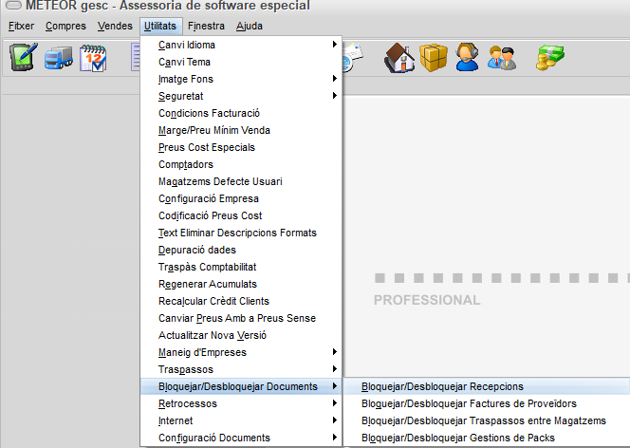Screen dimensions: 630x448
Task: Expand the Internet submenu
Action: click(x=241, y=420)
